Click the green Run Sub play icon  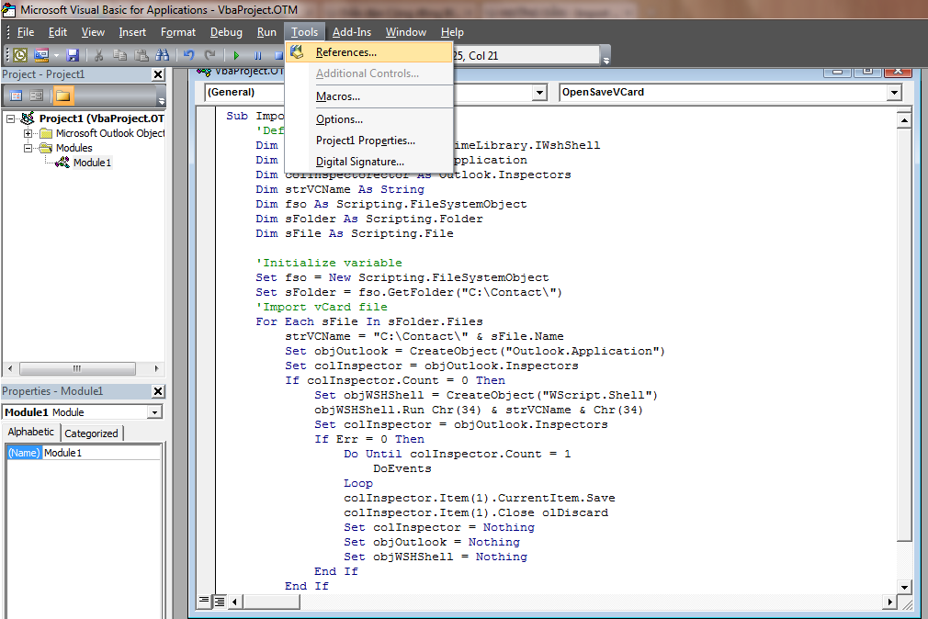coord(236,55)
